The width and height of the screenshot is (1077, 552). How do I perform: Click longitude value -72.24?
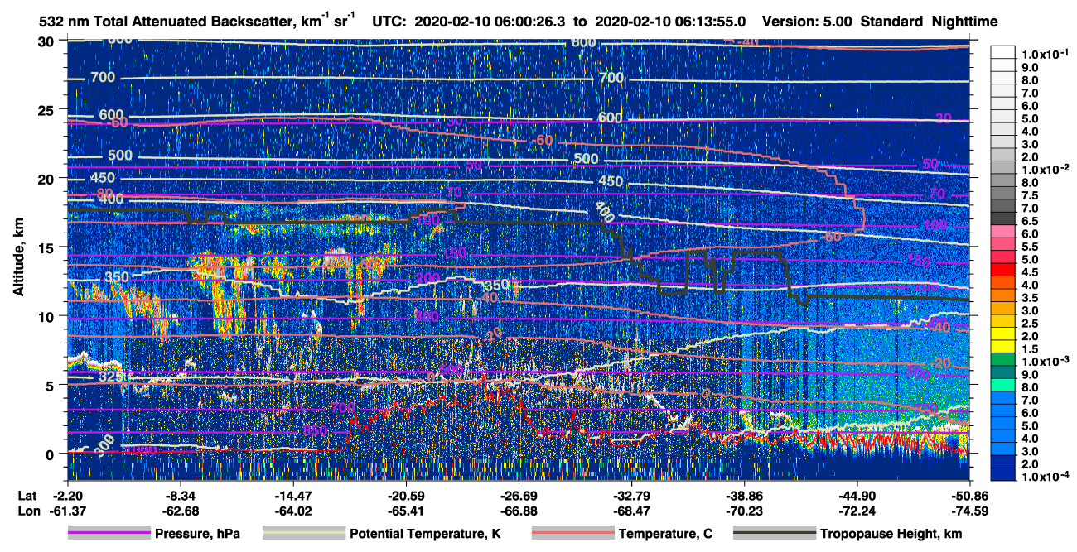pos(857,511)
